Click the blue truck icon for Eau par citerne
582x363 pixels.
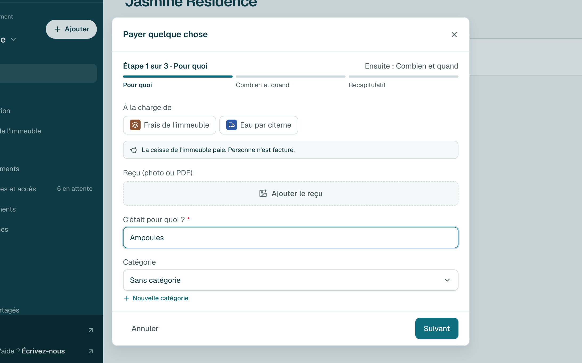click(232, 125)
